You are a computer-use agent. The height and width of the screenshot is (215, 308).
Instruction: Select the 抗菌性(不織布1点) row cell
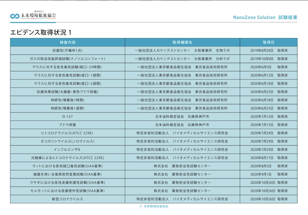(x=68, y=51)
